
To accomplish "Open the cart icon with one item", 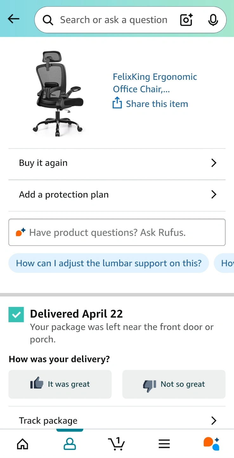I will click(116, 444).
